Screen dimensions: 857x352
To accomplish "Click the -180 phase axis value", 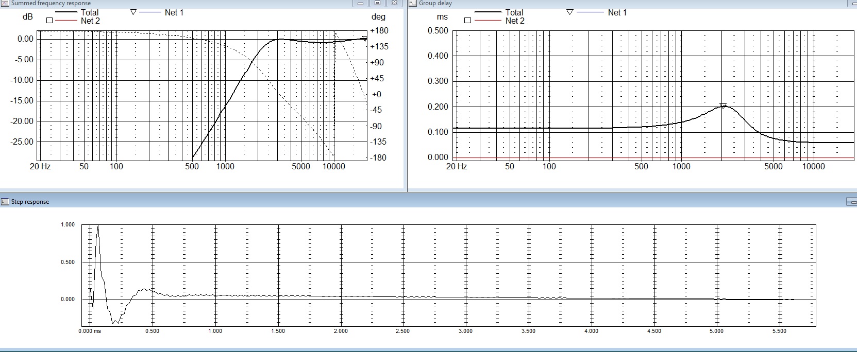I will (379, 158).
